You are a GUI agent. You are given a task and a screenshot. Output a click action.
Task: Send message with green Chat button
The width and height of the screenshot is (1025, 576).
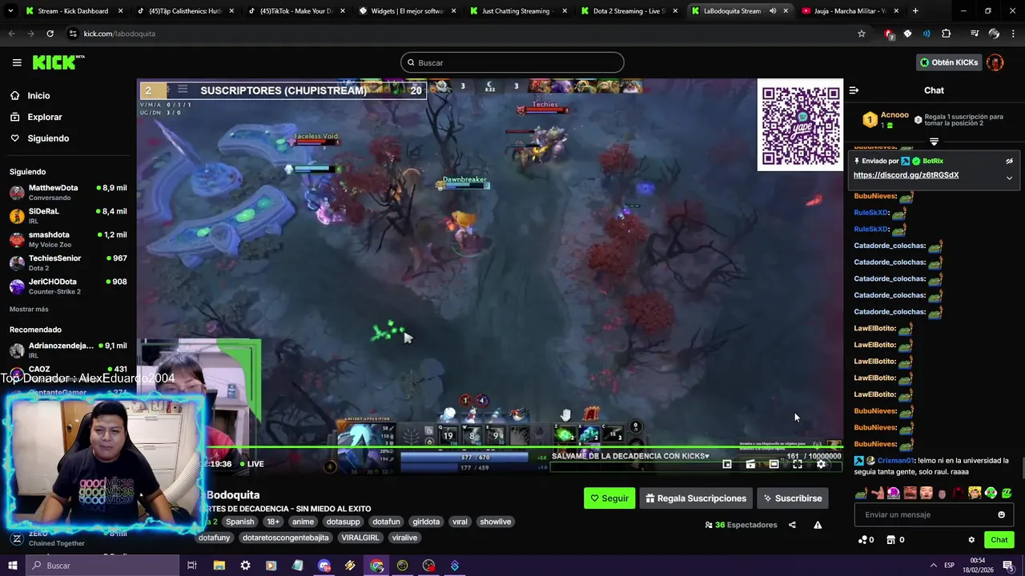[999, 540]
